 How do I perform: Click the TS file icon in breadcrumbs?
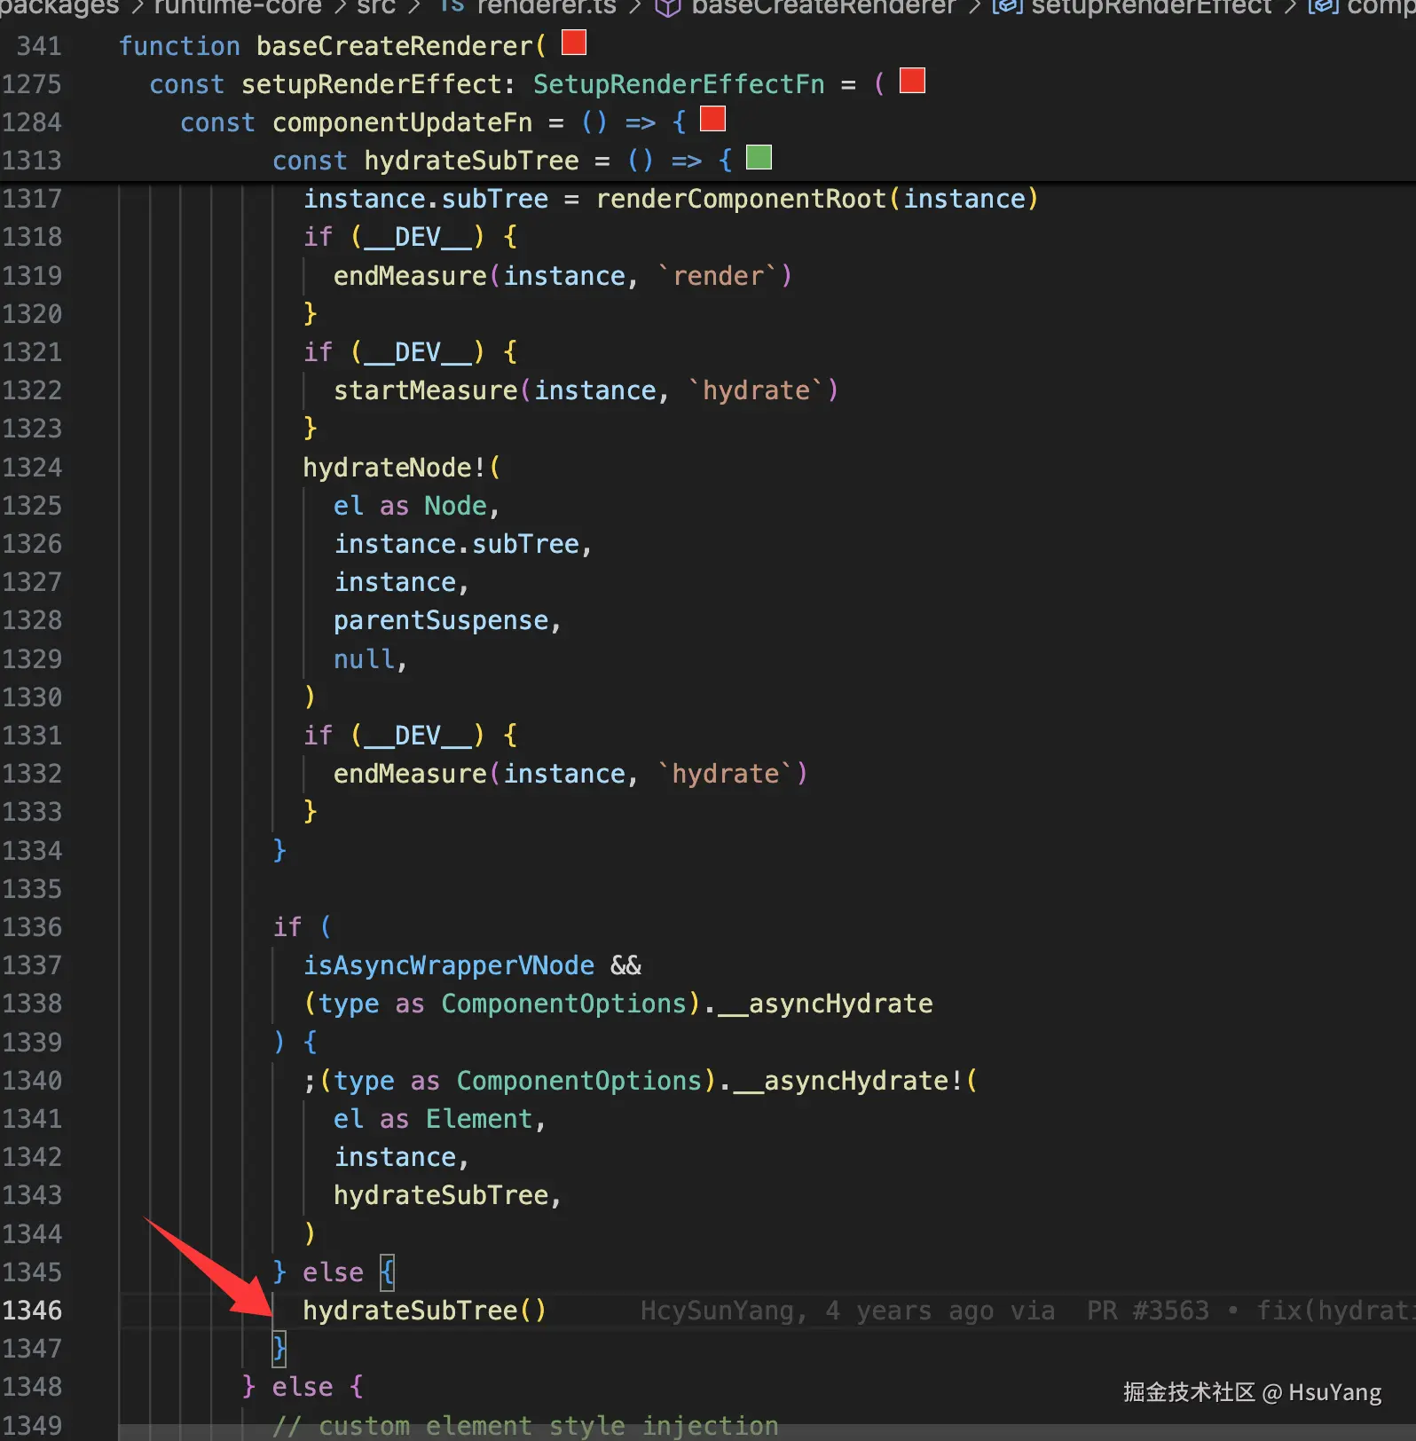(x=452, y=6)
